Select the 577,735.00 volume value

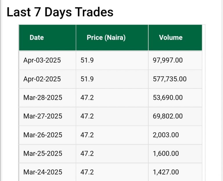tap(170, 79)
